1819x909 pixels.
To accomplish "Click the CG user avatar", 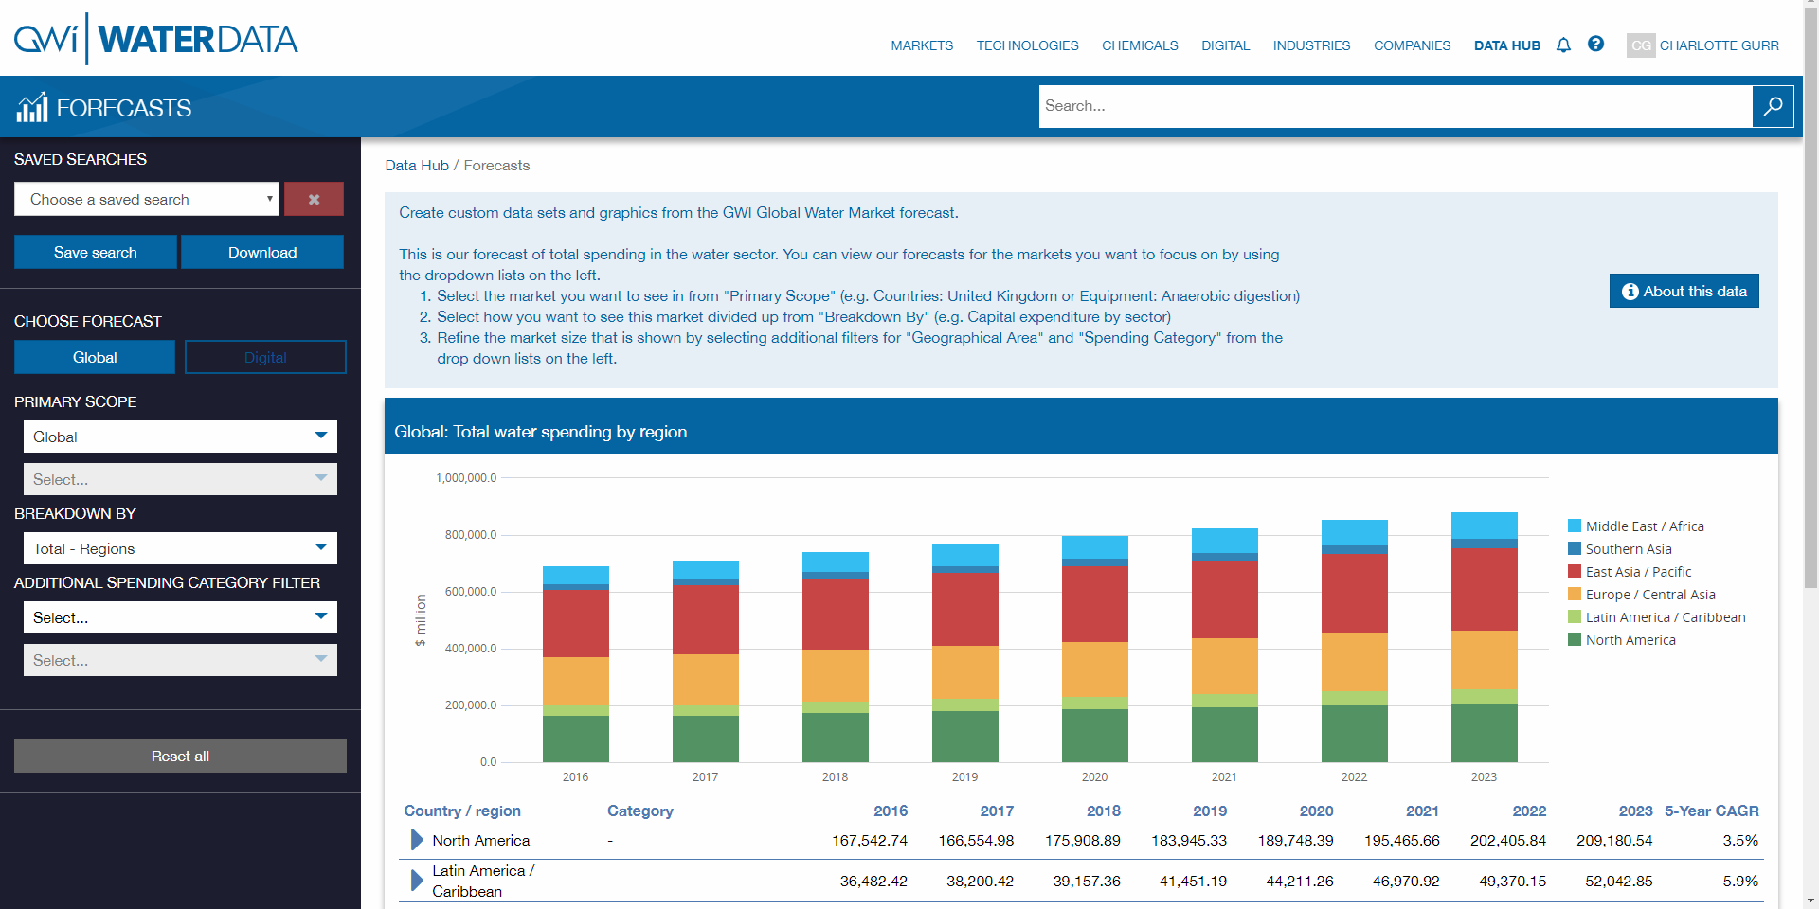I will coord(1641,45).
